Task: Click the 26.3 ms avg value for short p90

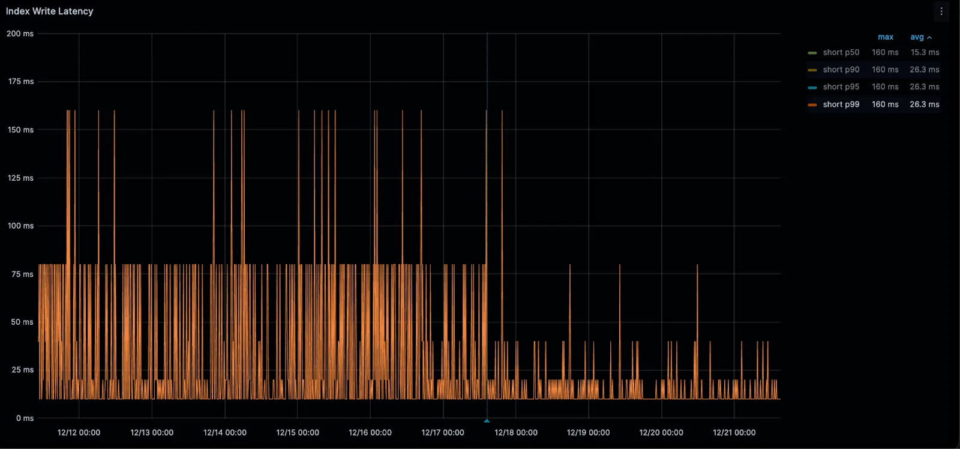Action: 925,70
